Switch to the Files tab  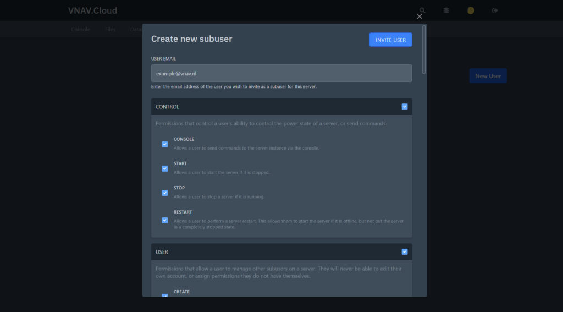click(x=110, y=29)
